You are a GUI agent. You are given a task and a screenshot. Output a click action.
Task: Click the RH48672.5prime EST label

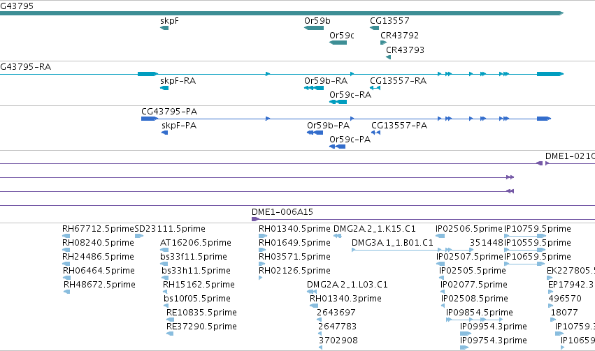tap(99, 285)
